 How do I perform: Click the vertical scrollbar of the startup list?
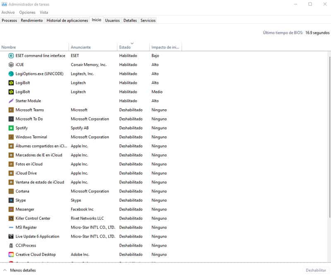click(329, 137)
